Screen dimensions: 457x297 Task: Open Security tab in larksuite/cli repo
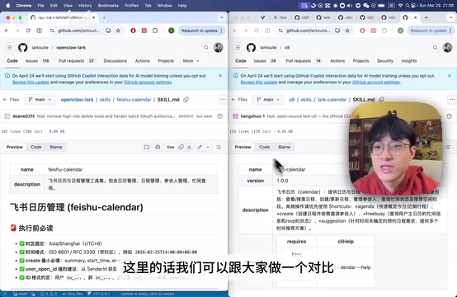pyautogui.click(x=385, y=61)
